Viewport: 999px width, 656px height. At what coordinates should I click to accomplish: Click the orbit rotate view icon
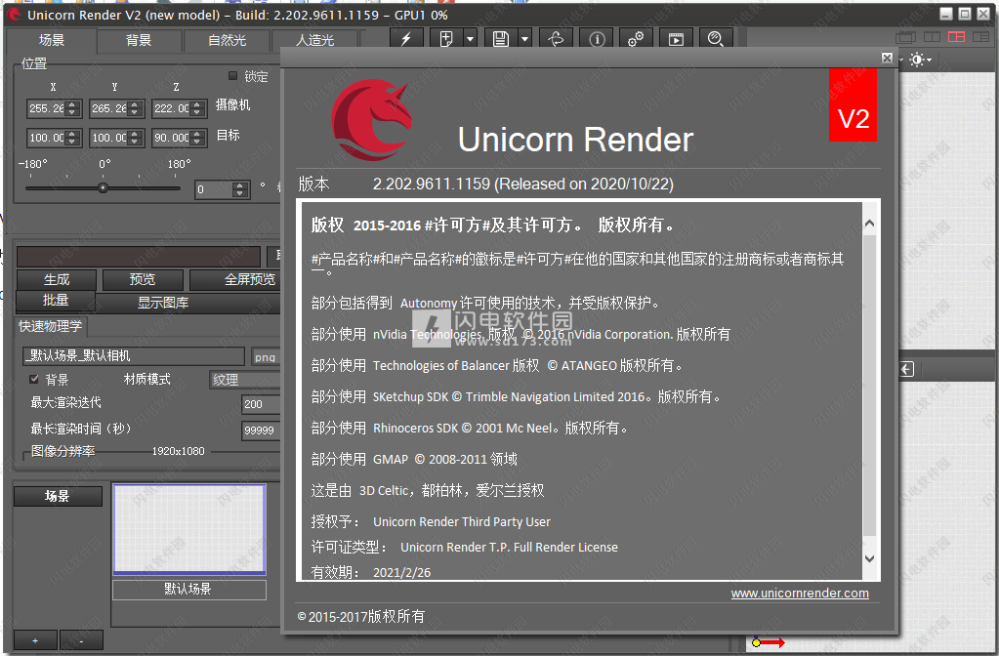pos(557,39)
